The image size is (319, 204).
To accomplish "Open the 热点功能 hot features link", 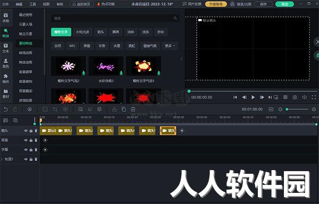I will pyautogui.click(x=106, y=4).
